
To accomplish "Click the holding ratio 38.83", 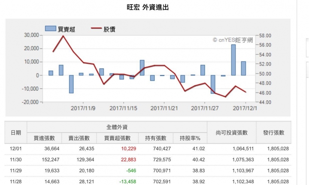I will click(x=199, y=170).
